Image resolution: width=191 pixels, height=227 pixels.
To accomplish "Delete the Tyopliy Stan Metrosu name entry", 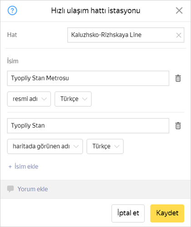I will point(178,78).
